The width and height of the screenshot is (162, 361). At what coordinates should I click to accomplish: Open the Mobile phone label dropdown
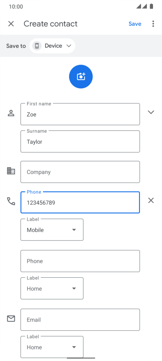pyautogui.click(x=52, y=230)
